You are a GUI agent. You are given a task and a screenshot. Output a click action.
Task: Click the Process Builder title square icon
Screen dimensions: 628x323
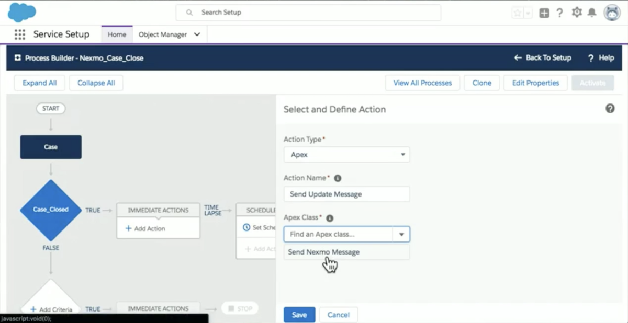(x=17, y=58)
